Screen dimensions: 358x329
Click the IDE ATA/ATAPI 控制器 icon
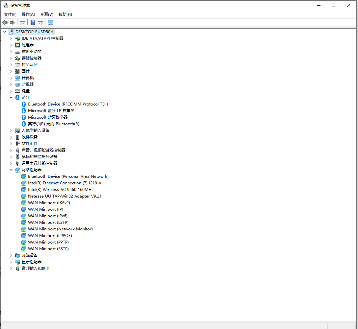(x=17, y=38)
